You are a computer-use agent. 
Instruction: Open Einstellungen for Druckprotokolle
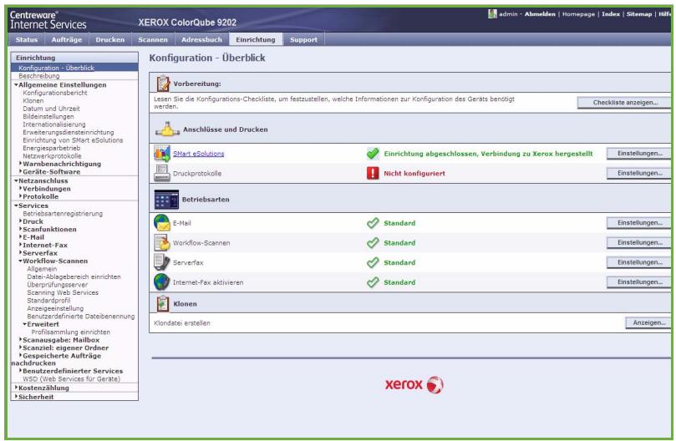639,173
